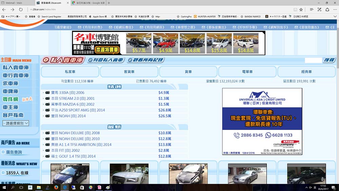Open the 請選擇類別 category dropdown
The width and height of the screenshot is (339, 191).
click(16, 123)
